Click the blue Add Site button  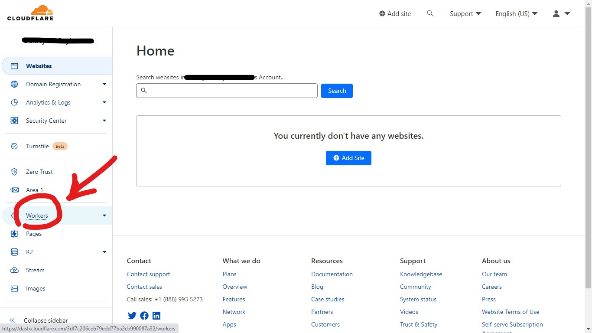348,158
